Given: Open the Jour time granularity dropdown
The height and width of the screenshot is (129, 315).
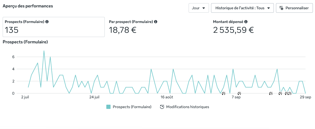Looking at the screenshot, I should 199,8.
